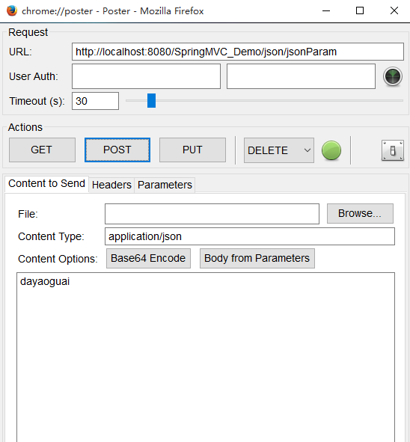Screen dimensions: 410x442
Task: Click the request body text area
Action: (x=206, y=357)
